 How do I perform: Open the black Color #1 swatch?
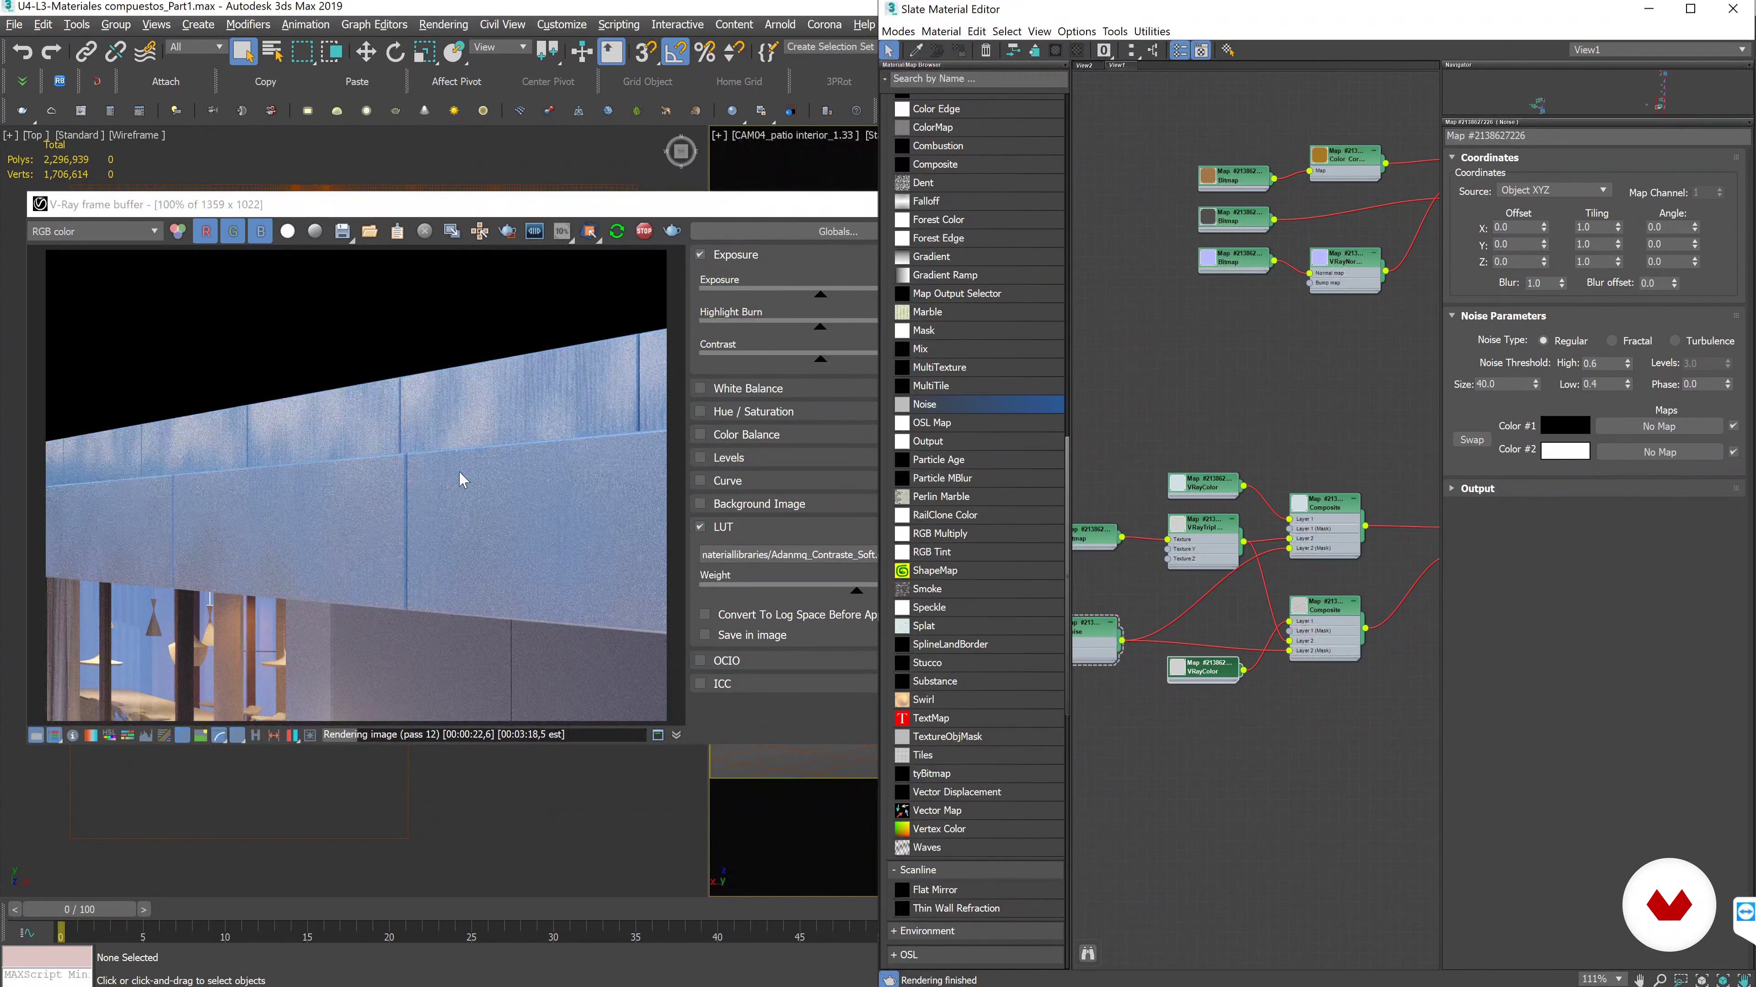1565,426
